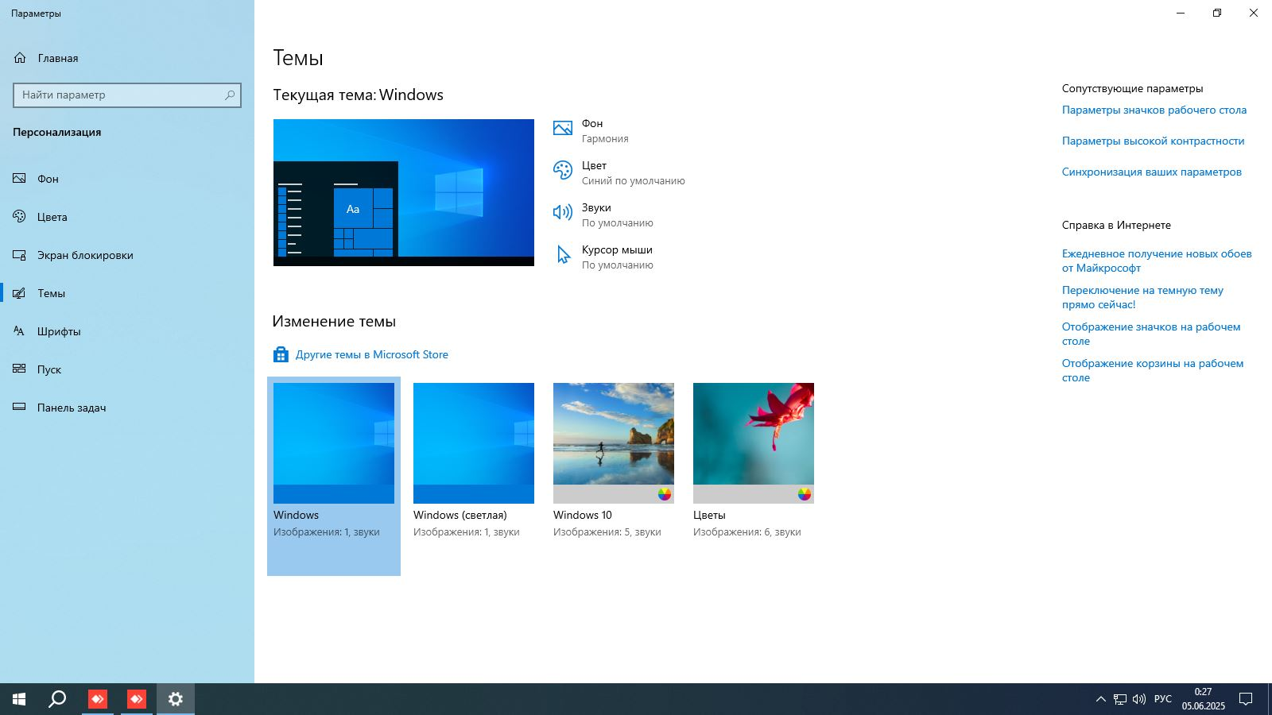The height and width of the screenshot is (715, 1272).
Task: Open Отображение корзины на рабочем столе link
Action: (x=1153, y=370)
